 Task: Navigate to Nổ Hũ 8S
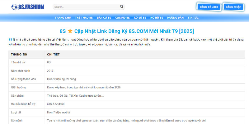(x=157, y=18)
